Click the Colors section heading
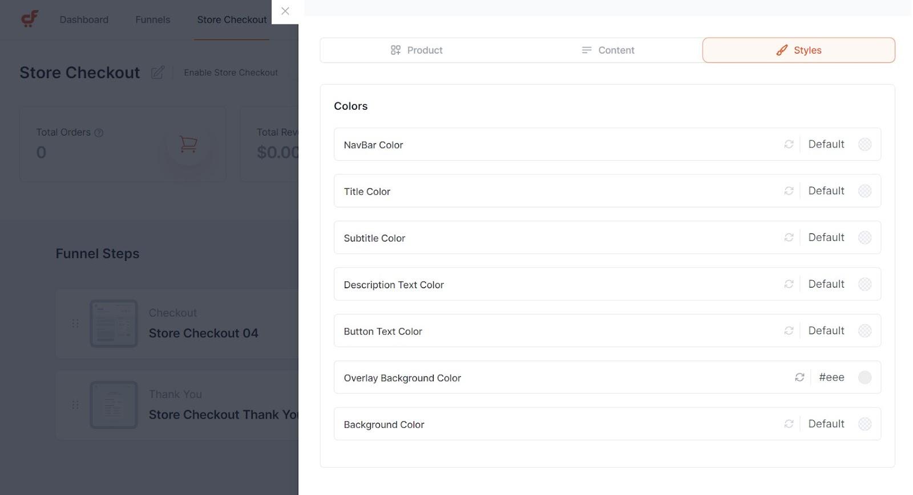This screenshot has height=495, width=913. tap(350, 106)
